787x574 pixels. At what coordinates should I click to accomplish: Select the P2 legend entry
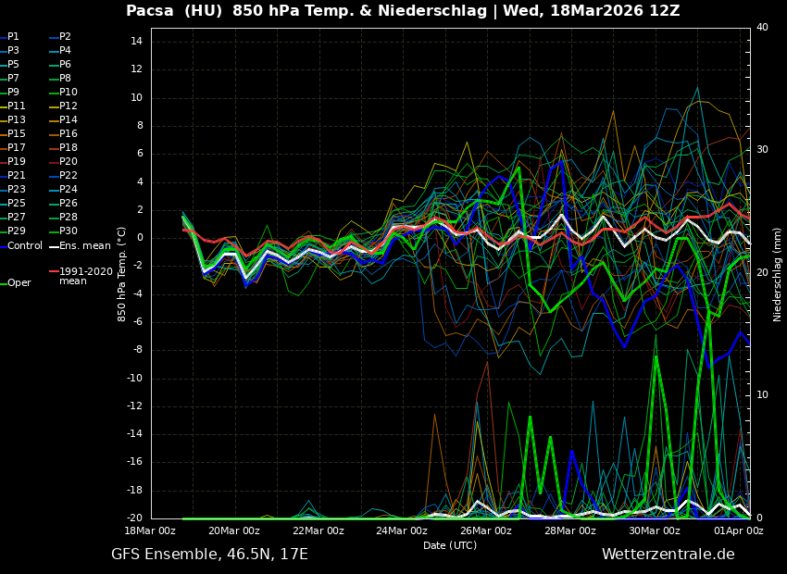(65, 37)
